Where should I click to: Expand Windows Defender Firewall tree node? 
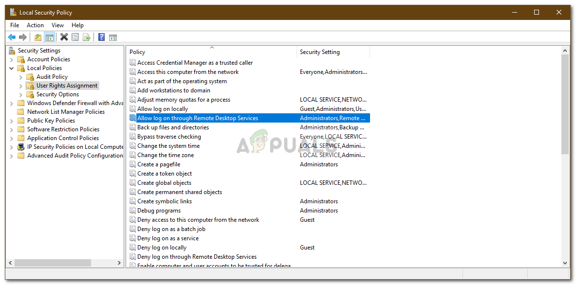12,103
